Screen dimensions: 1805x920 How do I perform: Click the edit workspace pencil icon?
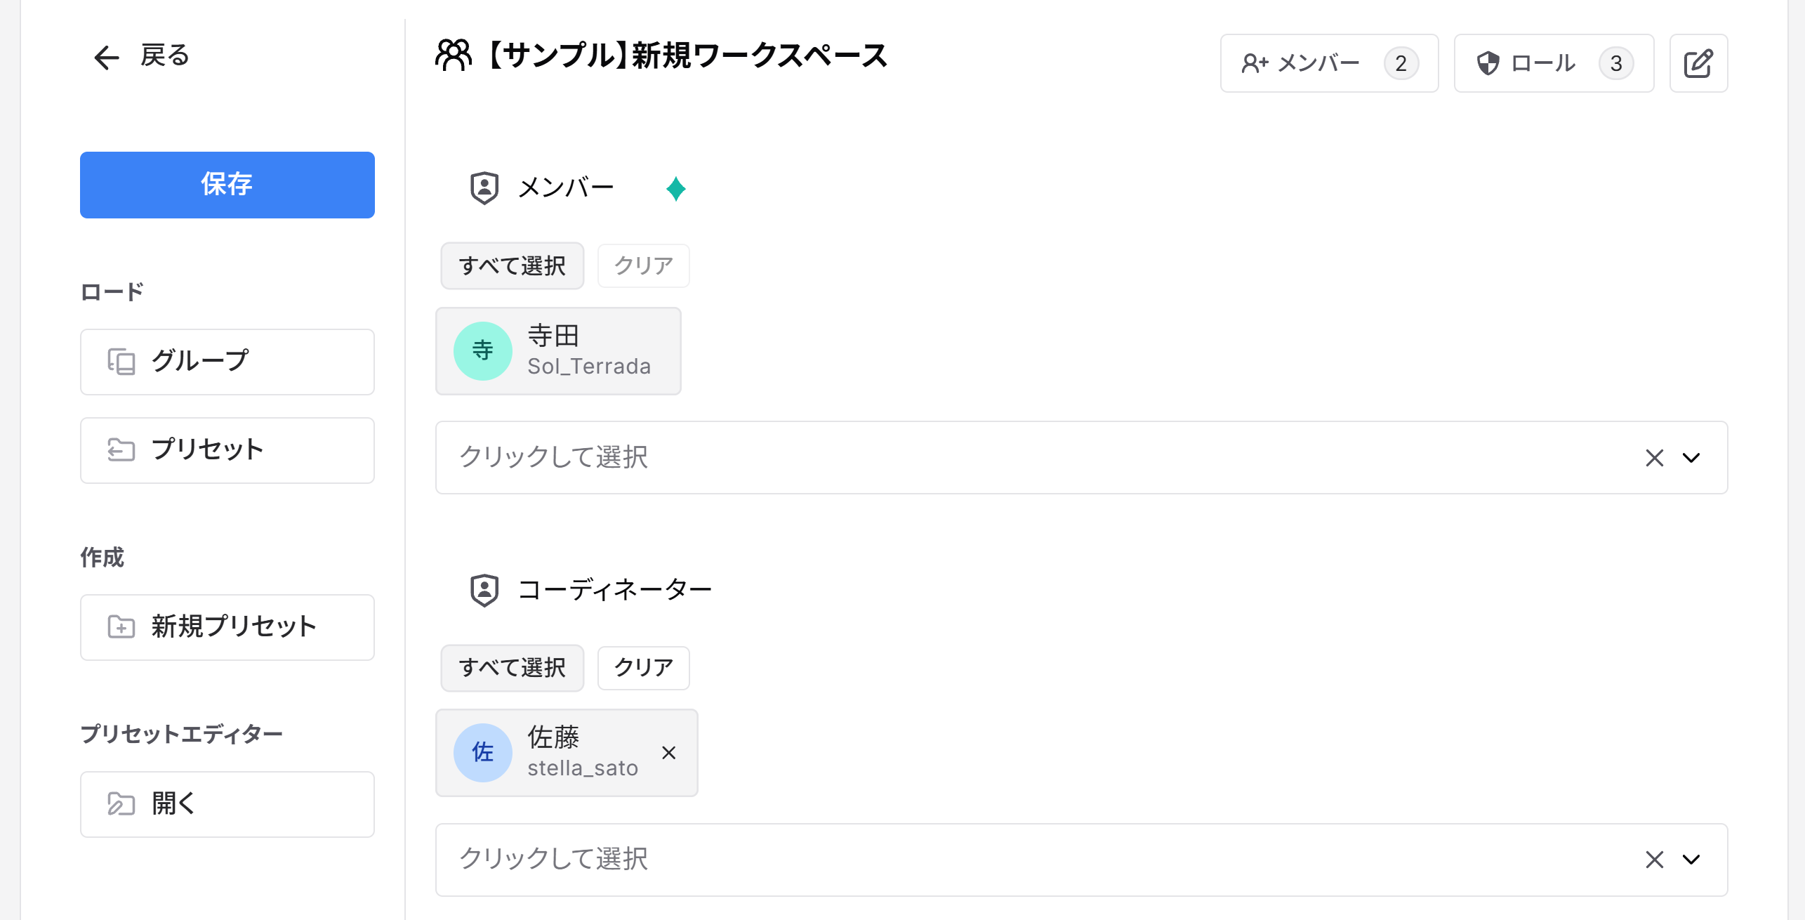coord(1698,63)
